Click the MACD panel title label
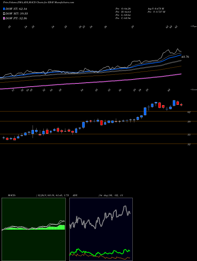Viewport: 197px width, 261px height. click(x=12, y=195)
